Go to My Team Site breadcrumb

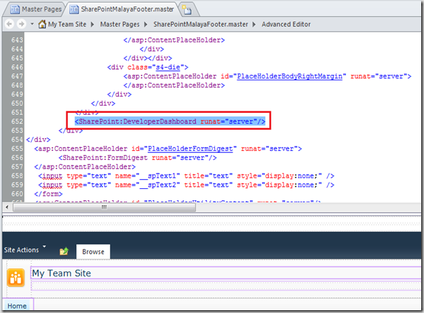[67, 24]
